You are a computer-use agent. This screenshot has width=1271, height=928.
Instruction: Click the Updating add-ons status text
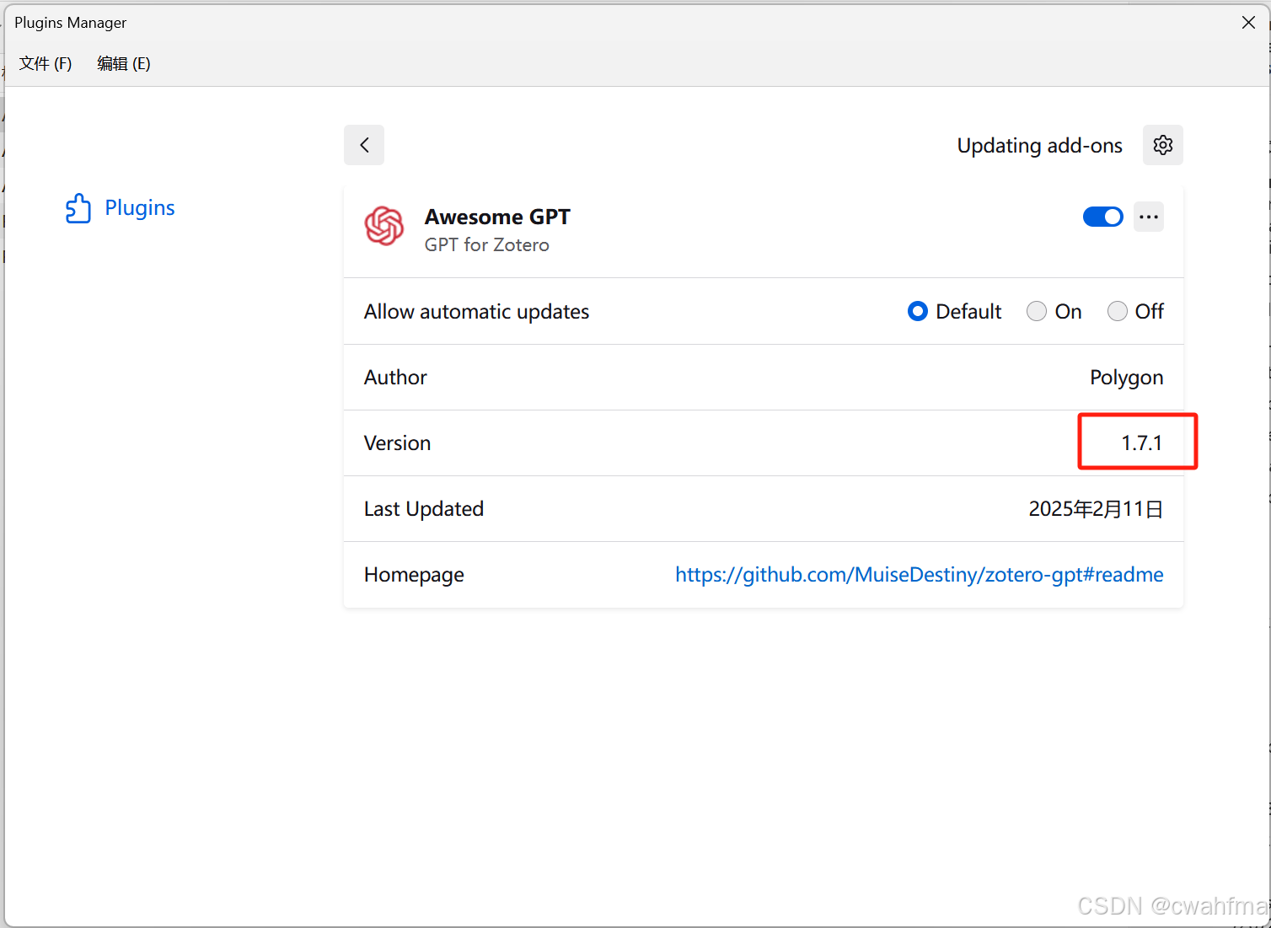coord(1039,146)
